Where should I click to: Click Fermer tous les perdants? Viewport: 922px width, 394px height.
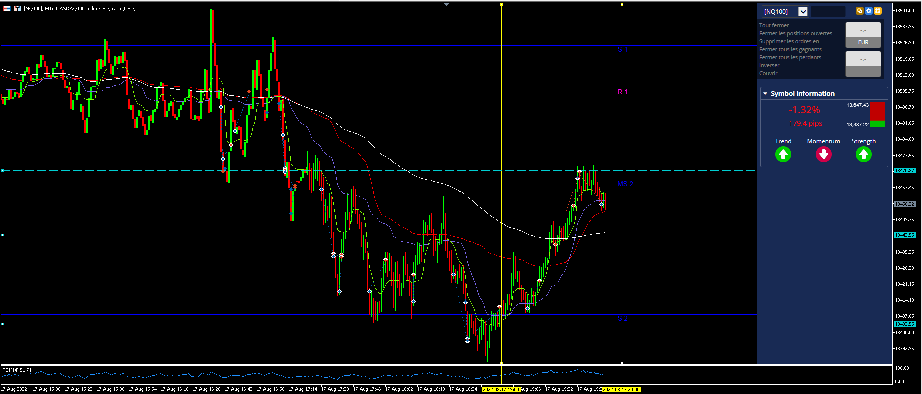[790, 57]
